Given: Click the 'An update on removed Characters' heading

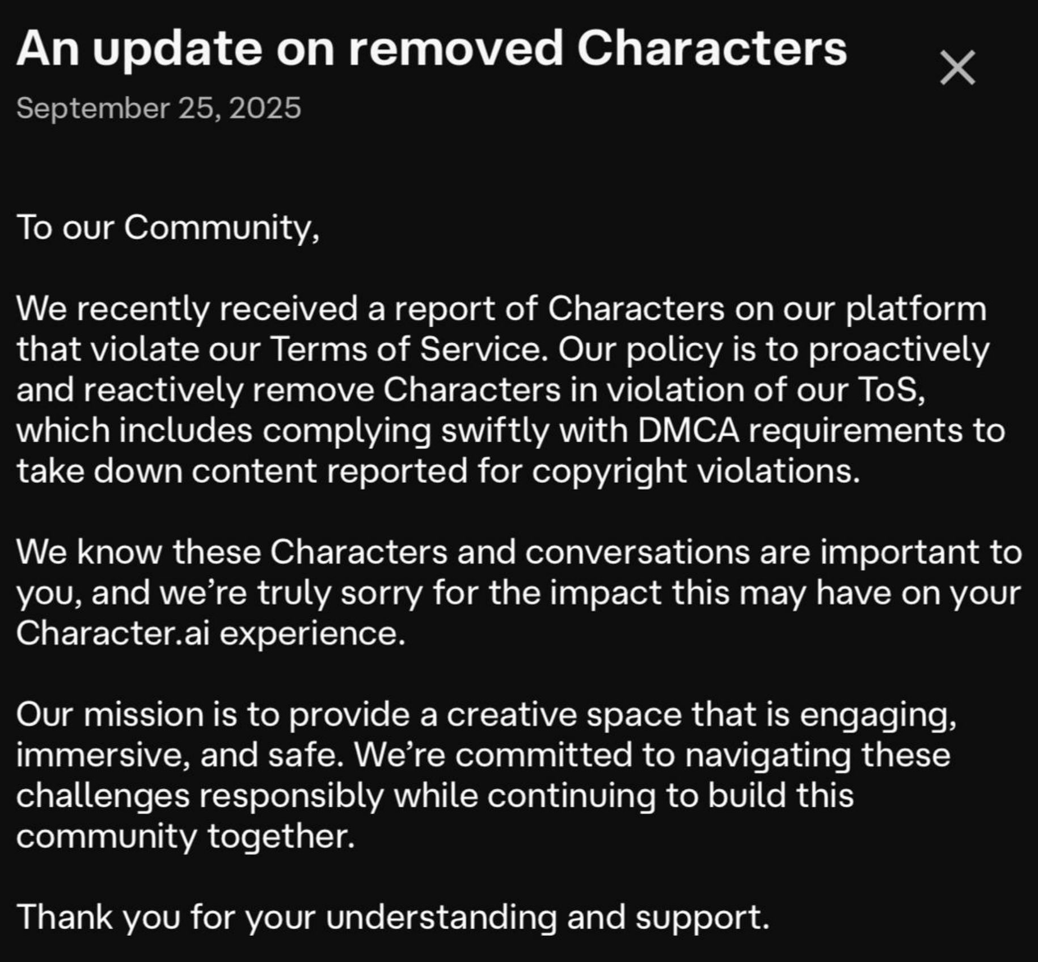Looking at the screenshot, I should [x=431, y=49].
